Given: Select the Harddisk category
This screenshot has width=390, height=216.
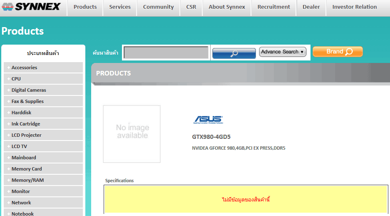Looking at the screenshot, I should (21, 113).
